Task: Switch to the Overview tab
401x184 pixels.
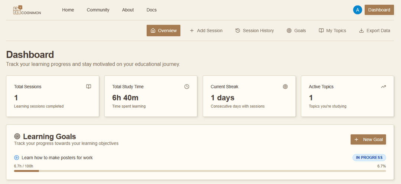Action: (163, 30)
